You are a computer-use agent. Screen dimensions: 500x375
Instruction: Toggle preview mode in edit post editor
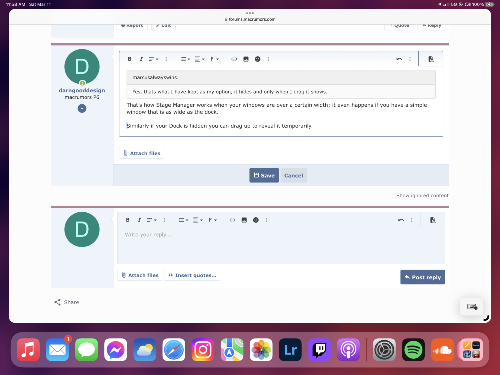pyautogui.click(x=431, y=59)
